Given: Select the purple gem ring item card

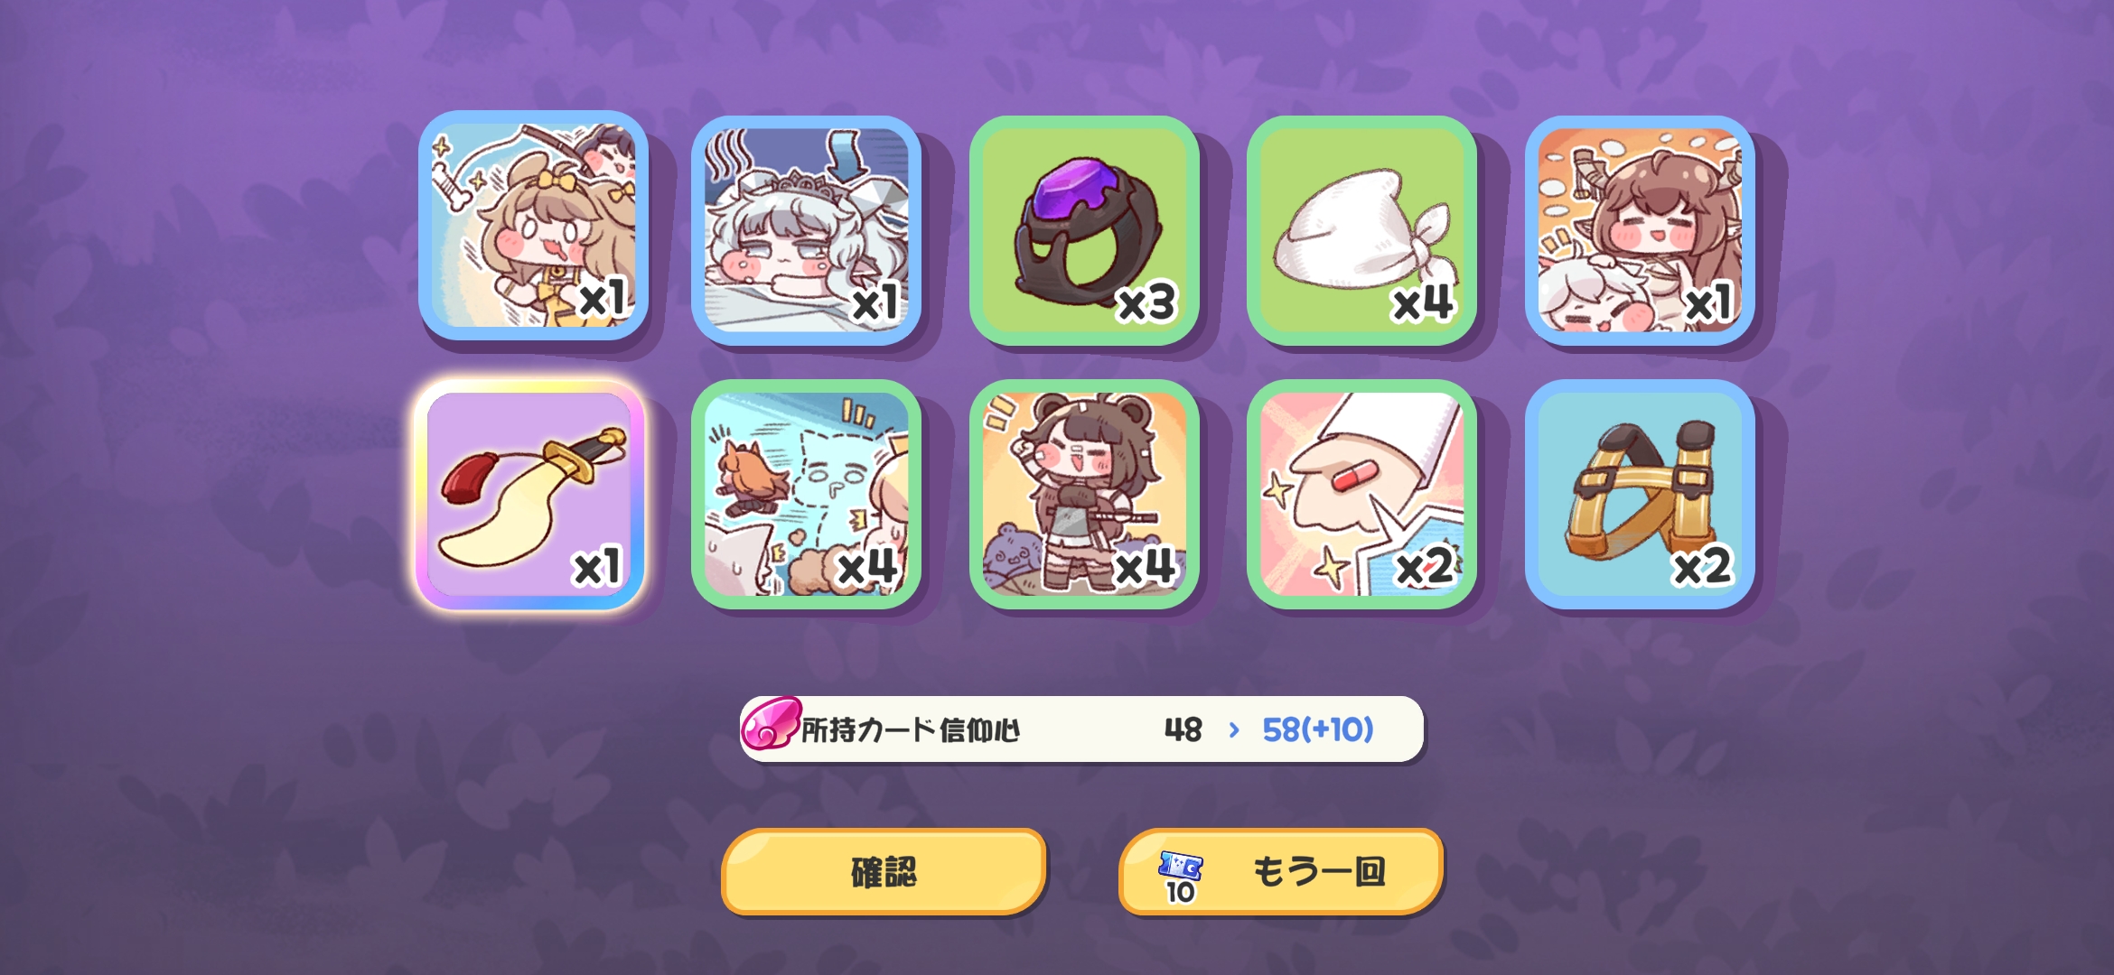Looking at the screenshot, I should (x=1084, y=230).
